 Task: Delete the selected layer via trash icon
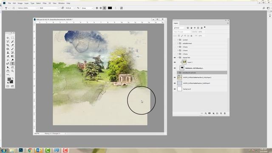click(x=225, y=113)
